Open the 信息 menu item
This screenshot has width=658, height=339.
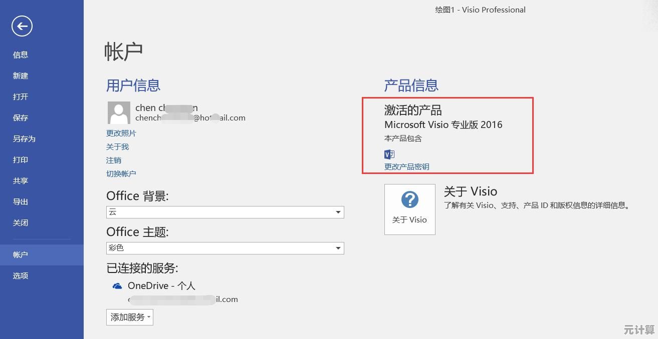(21, 55)
